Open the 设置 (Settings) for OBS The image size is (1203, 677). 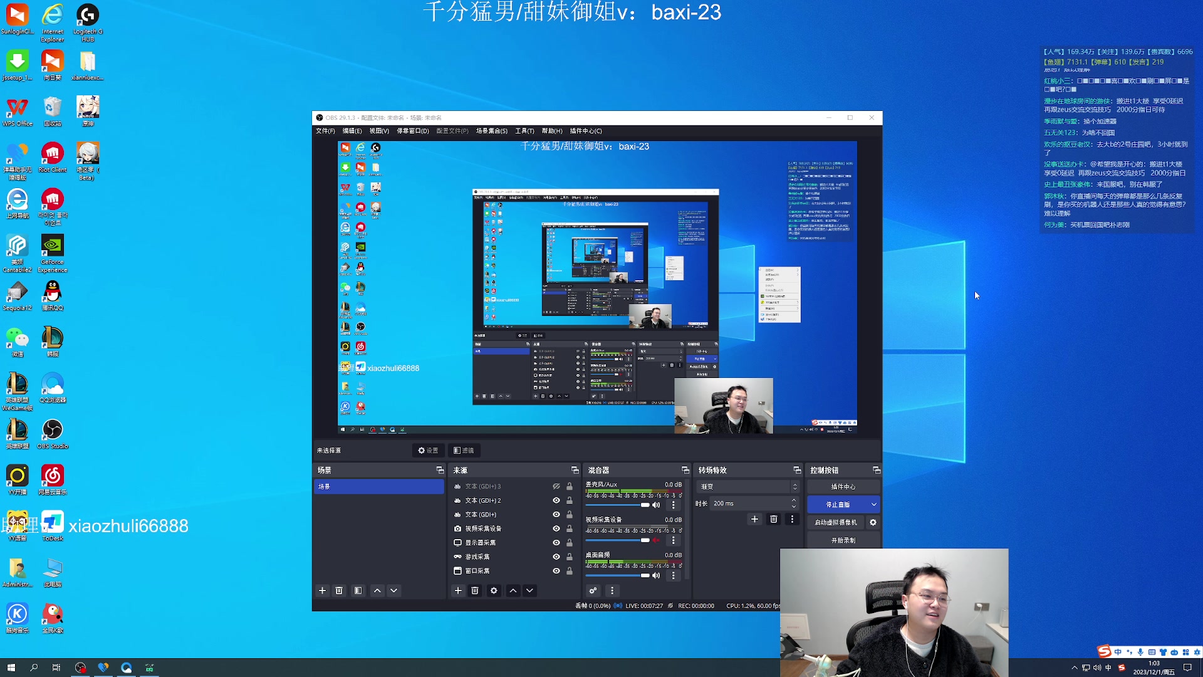click(428, 450)
